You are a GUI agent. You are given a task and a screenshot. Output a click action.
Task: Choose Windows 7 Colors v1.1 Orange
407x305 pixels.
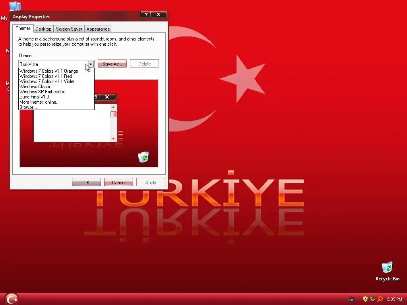tap(56, 71)
